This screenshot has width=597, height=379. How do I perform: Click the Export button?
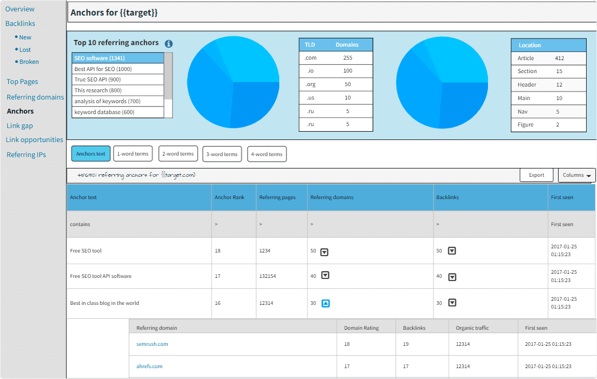point(536,175)
